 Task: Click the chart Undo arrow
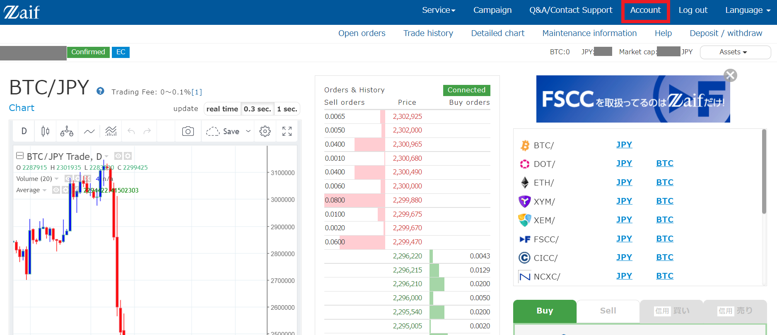131,131
